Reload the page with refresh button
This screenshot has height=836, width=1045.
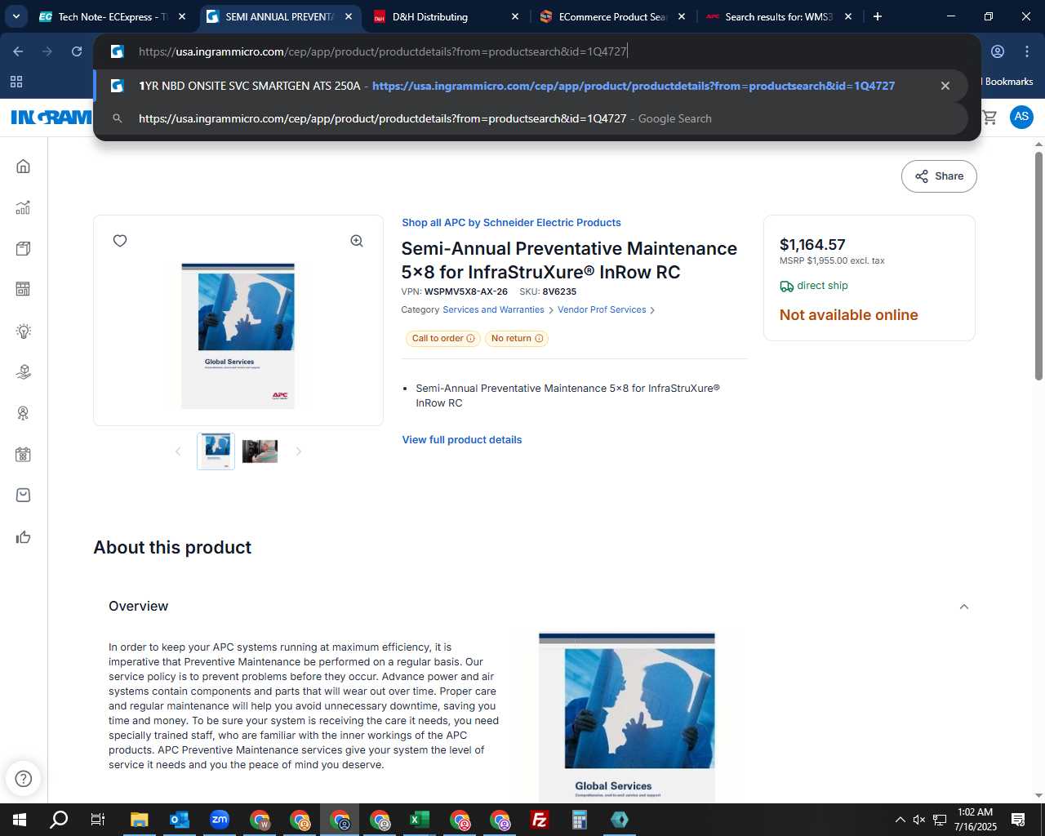click(x=77, y=51)
